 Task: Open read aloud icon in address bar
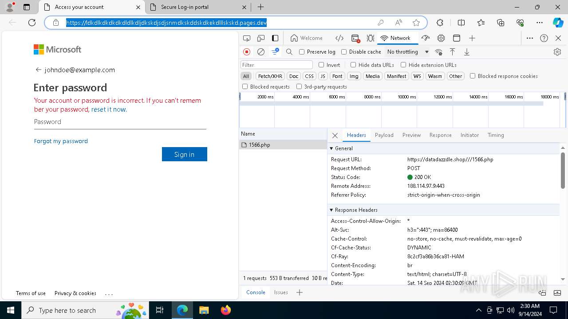coord(398,23)
